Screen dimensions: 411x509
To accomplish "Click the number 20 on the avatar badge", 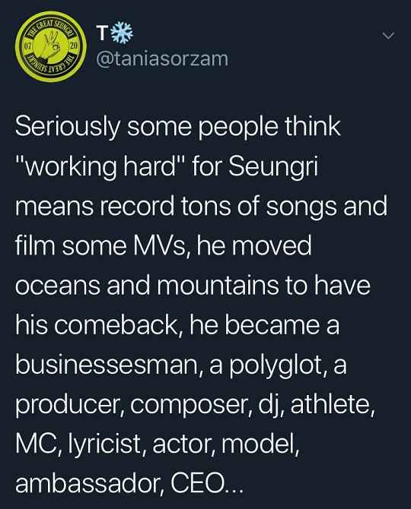I will 74,46.
